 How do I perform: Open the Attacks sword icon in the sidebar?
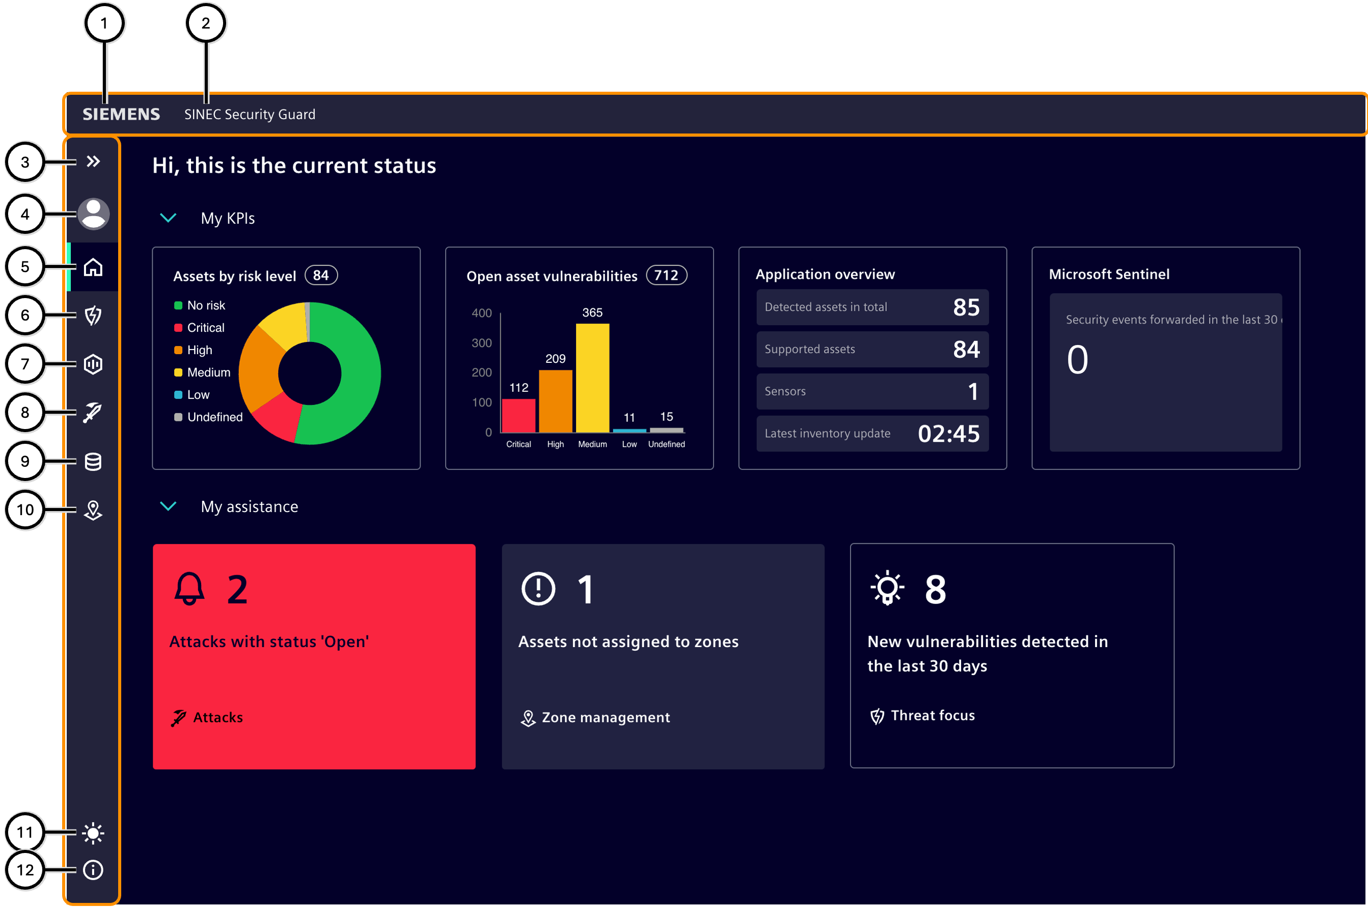point(93,412)
